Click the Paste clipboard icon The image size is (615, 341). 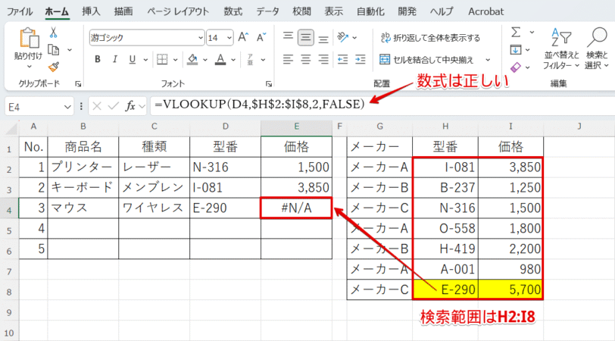[29, 38]
